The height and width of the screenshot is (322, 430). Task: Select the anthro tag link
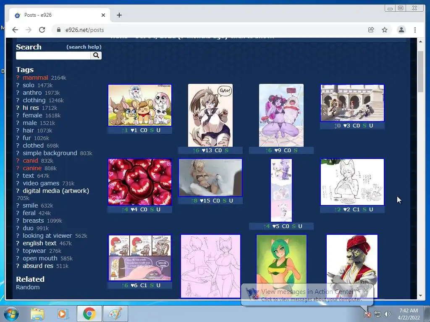(32, 93)
